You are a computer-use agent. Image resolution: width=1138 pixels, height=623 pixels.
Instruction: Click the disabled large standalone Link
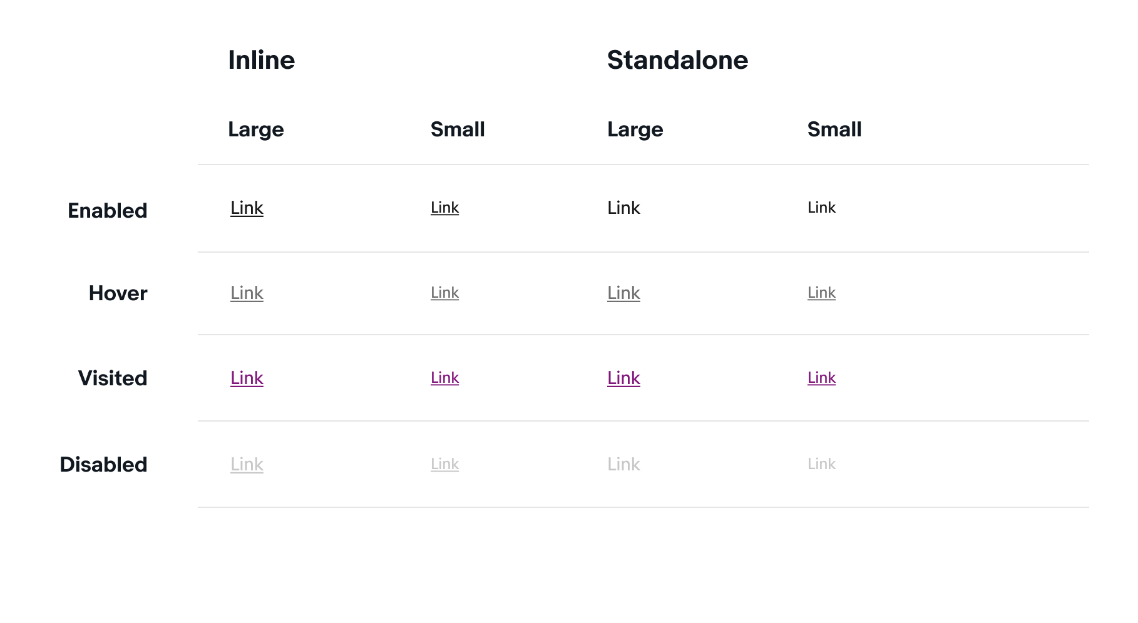pyautogui.click(x=623, y=464)
